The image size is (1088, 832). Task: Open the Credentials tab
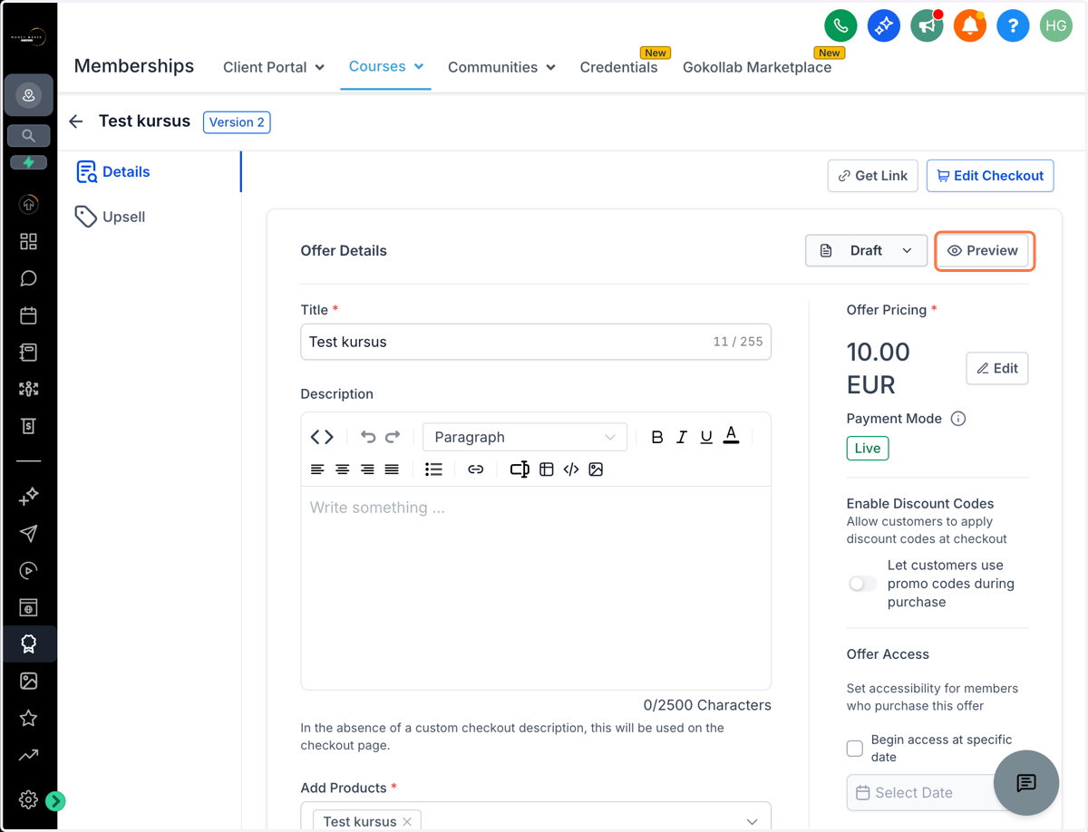[x=619, y=67]
